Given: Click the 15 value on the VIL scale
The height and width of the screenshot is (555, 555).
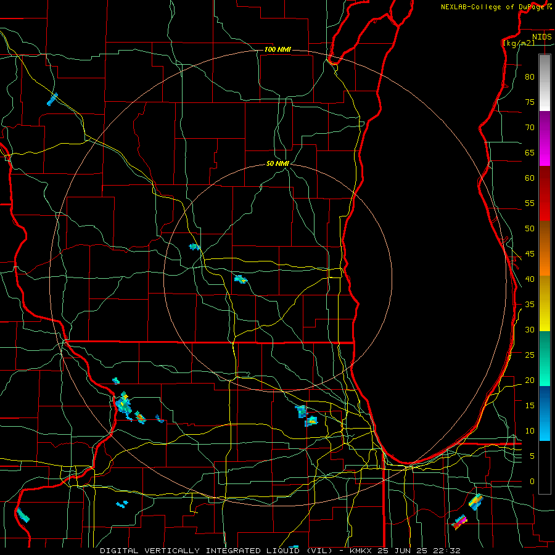Looking at the screenshot, I should pyautogui.click(x=530, y=405).
